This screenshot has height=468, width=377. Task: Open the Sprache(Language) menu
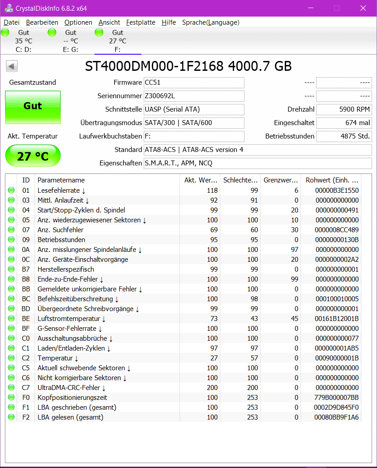(211, 22)
